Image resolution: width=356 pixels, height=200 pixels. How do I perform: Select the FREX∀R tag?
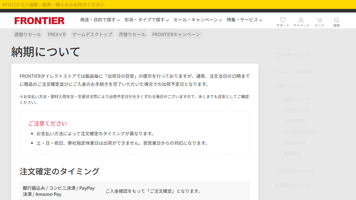coord(57,34)
